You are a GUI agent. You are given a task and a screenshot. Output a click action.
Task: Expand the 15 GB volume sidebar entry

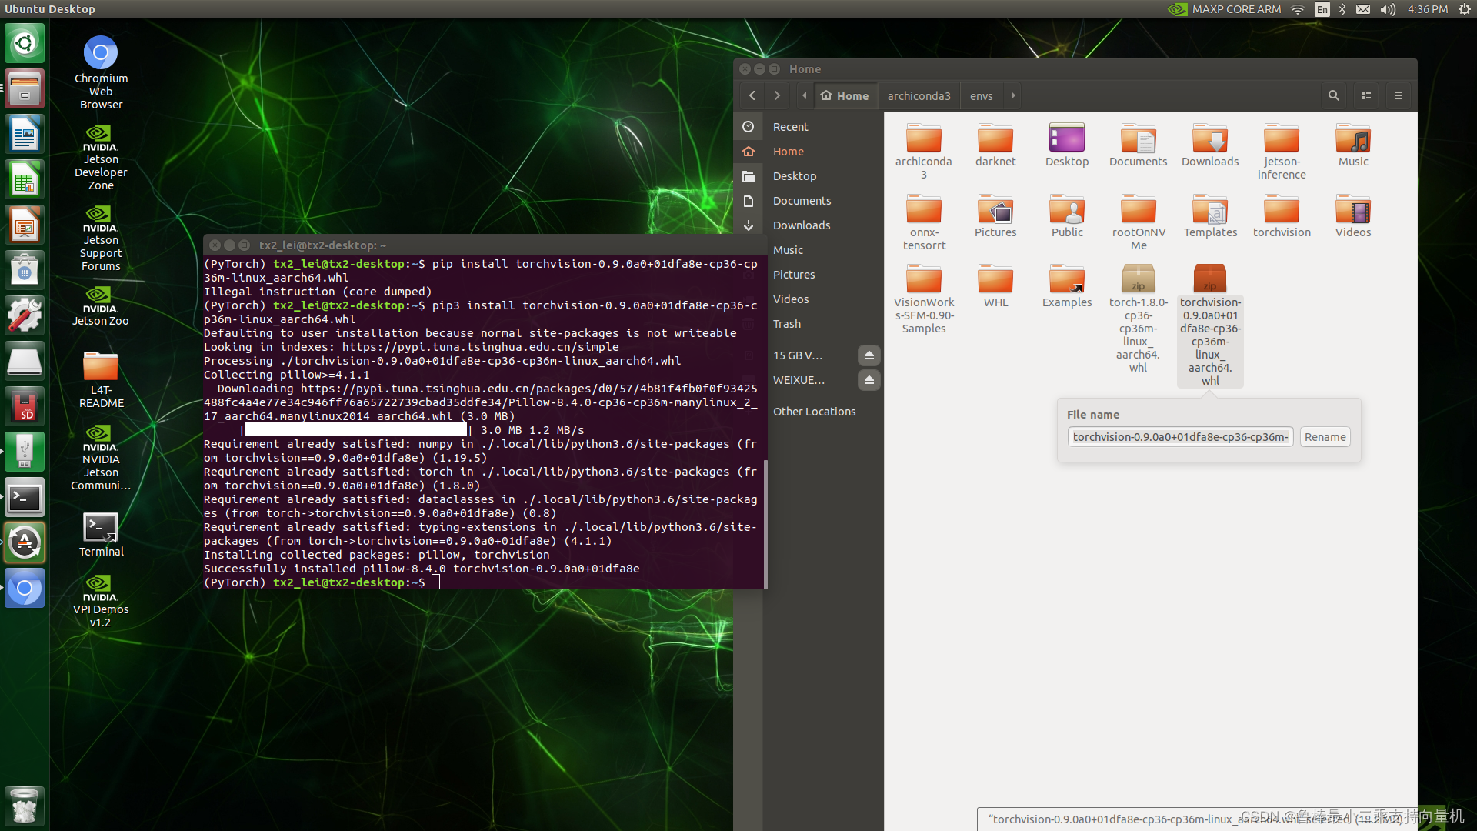pyautogui.click(x=799, y=354)
